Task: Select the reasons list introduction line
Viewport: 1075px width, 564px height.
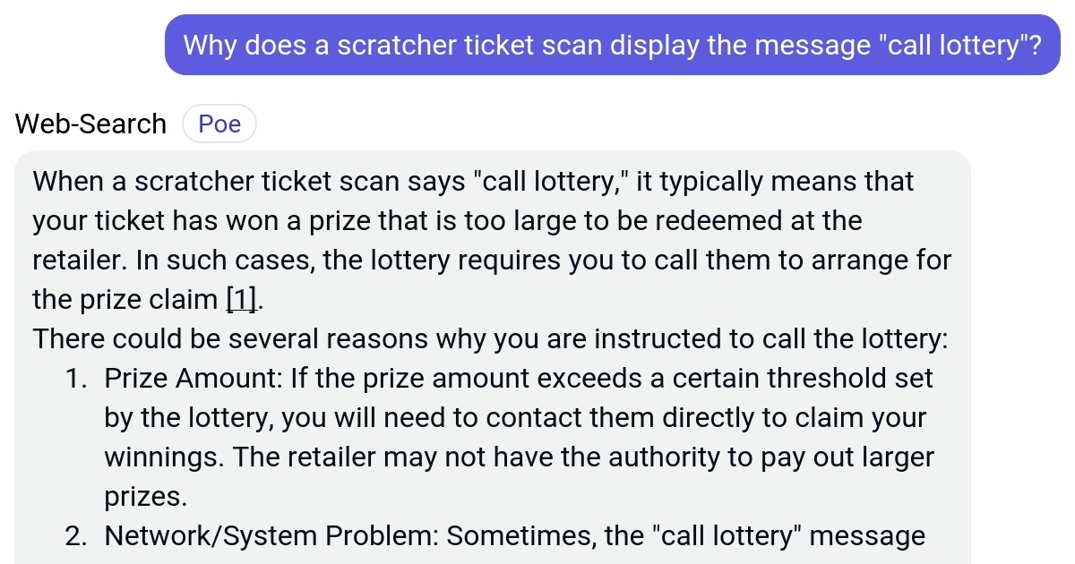Action: [x=491, y=338]
